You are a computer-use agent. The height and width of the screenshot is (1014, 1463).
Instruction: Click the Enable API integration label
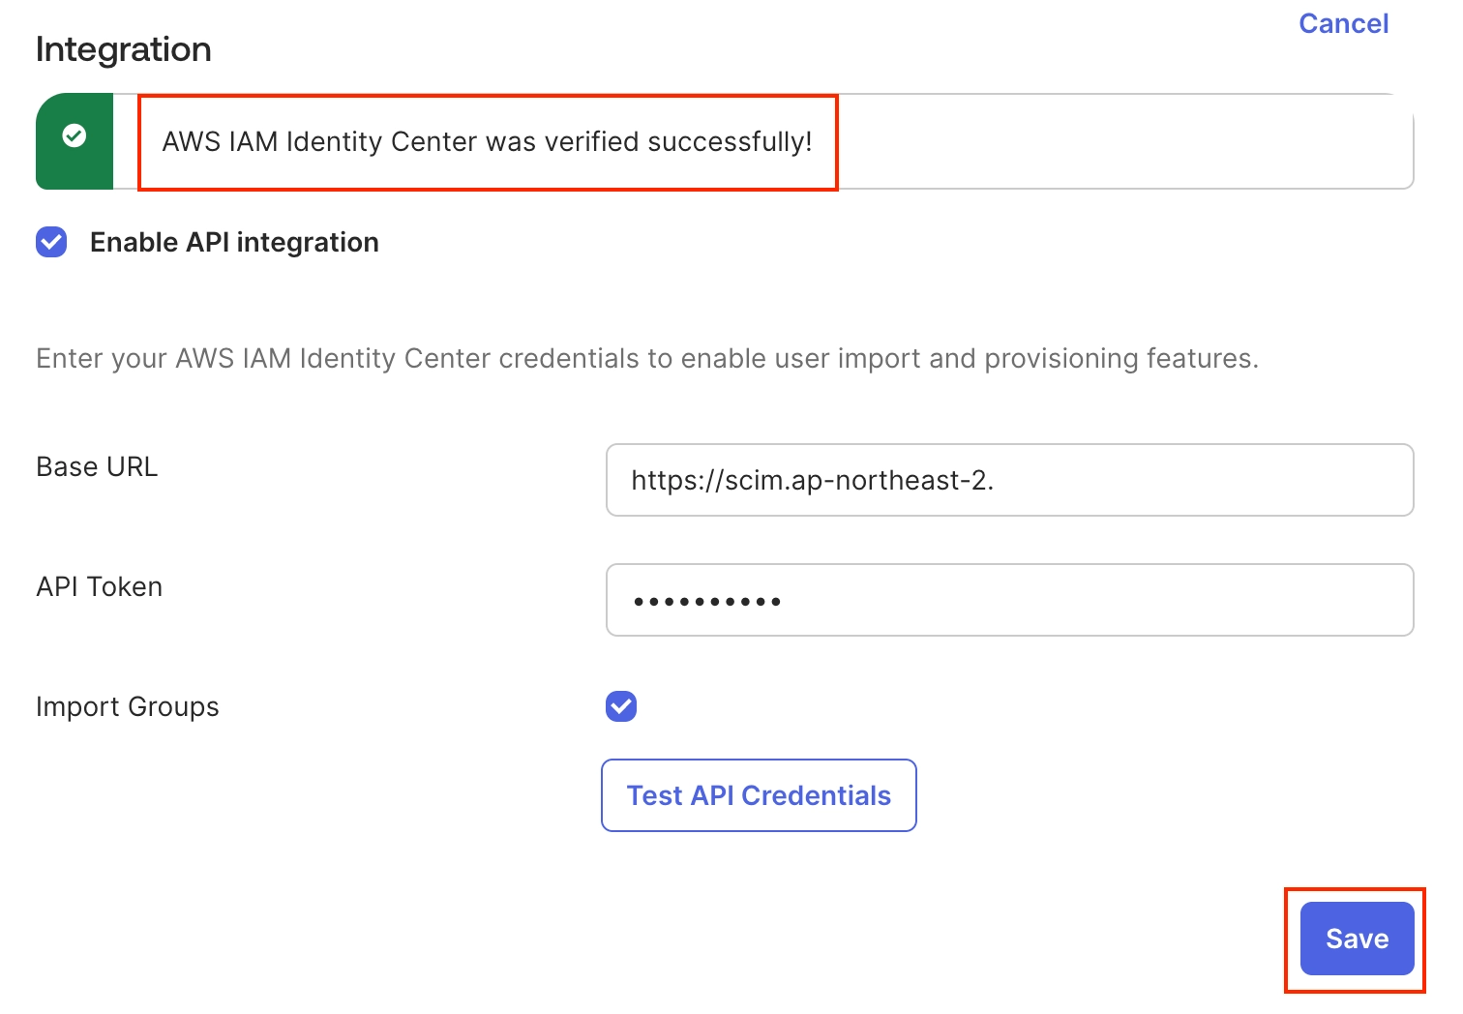click(234, 242)
